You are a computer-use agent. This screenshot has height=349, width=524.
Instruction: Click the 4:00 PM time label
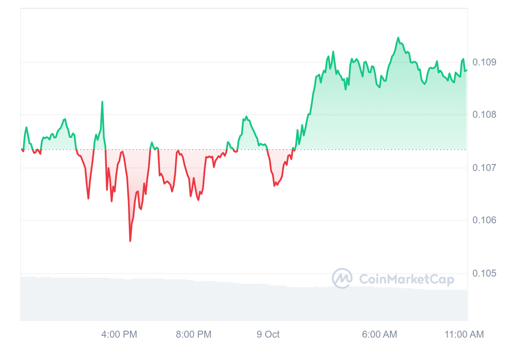point(119,335)
